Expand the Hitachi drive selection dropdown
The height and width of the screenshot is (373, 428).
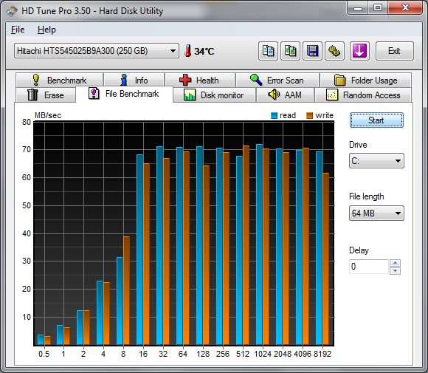[x=97, y=51]
